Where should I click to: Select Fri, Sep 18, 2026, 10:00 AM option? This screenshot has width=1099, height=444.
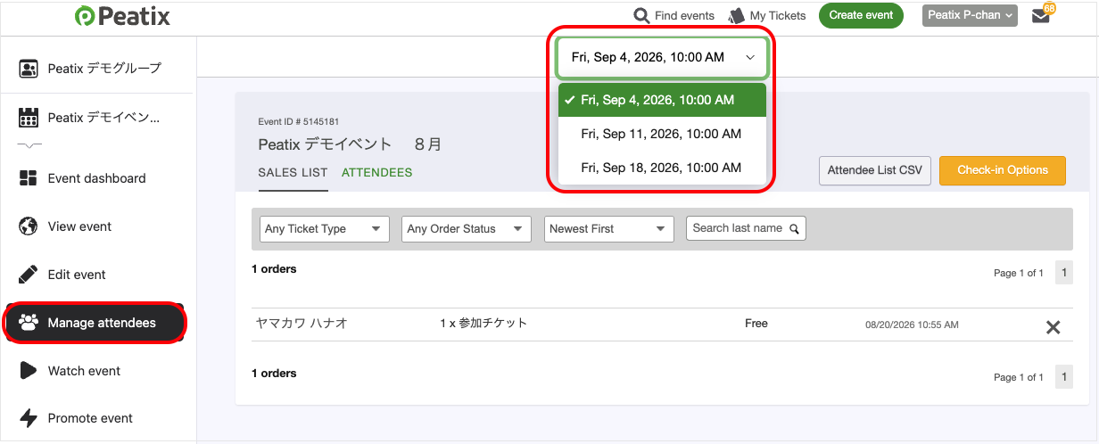662,168
